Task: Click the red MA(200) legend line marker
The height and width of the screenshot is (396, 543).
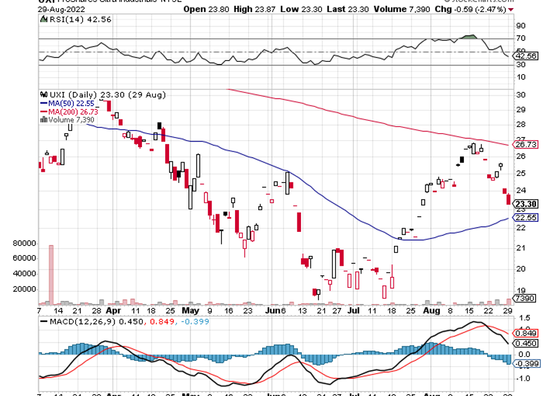Action: (43, 111)
